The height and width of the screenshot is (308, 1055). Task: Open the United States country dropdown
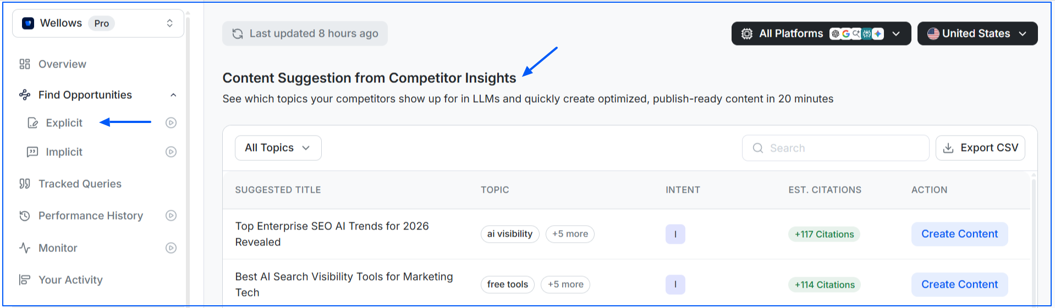(977, 33)
